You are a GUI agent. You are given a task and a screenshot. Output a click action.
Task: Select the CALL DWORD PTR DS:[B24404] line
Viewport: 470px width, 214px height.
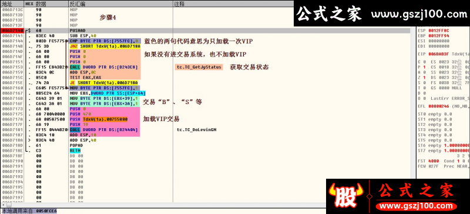(x=104, y=130)
